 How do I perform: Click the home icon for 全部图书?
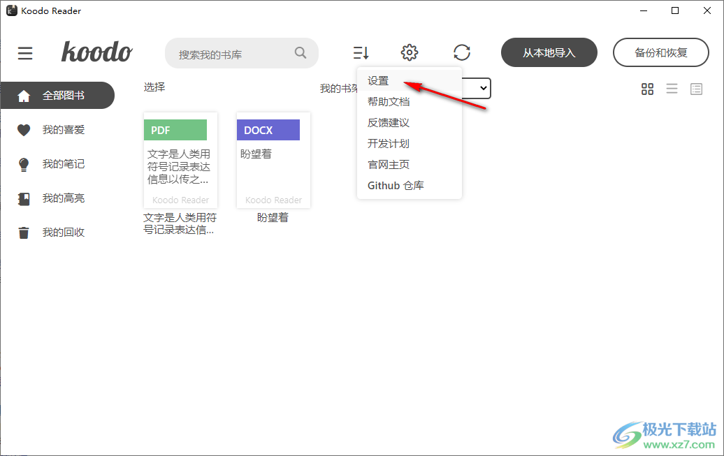coord(24,96)
